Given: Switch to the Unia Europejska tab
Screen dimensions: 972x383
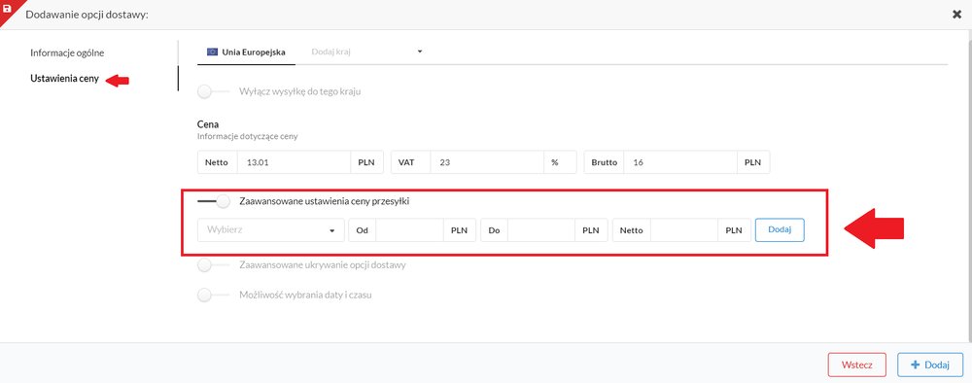Looking at the screenshot, I should coord(246,52).
